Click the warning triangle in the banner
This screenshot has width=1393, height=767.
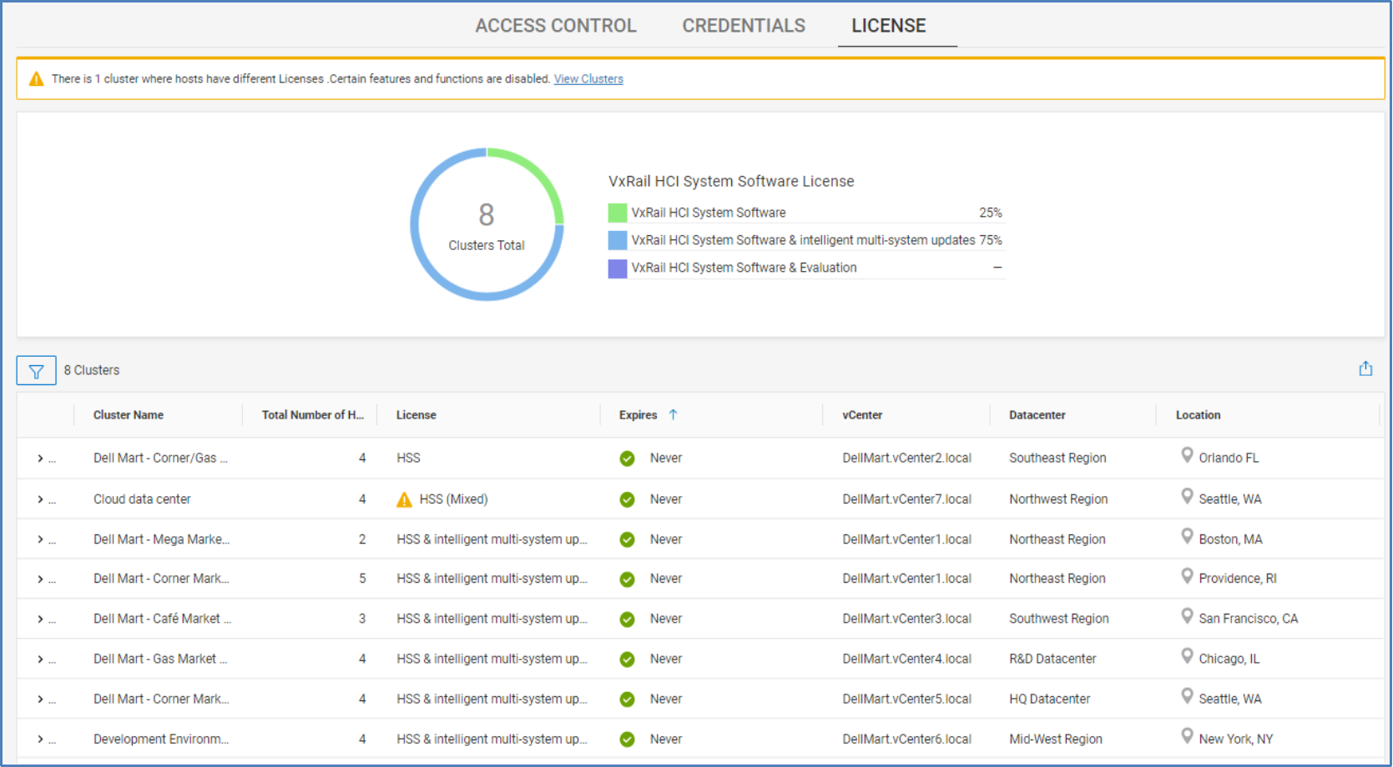click(x=36, y=79)
